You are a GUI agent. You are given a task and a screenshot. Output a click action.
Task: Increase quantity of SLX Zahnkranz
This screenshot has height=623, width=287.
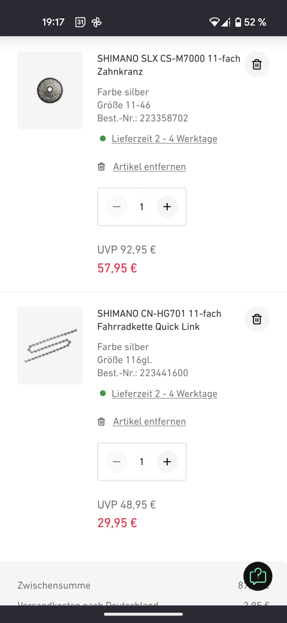tap(167, 207)
